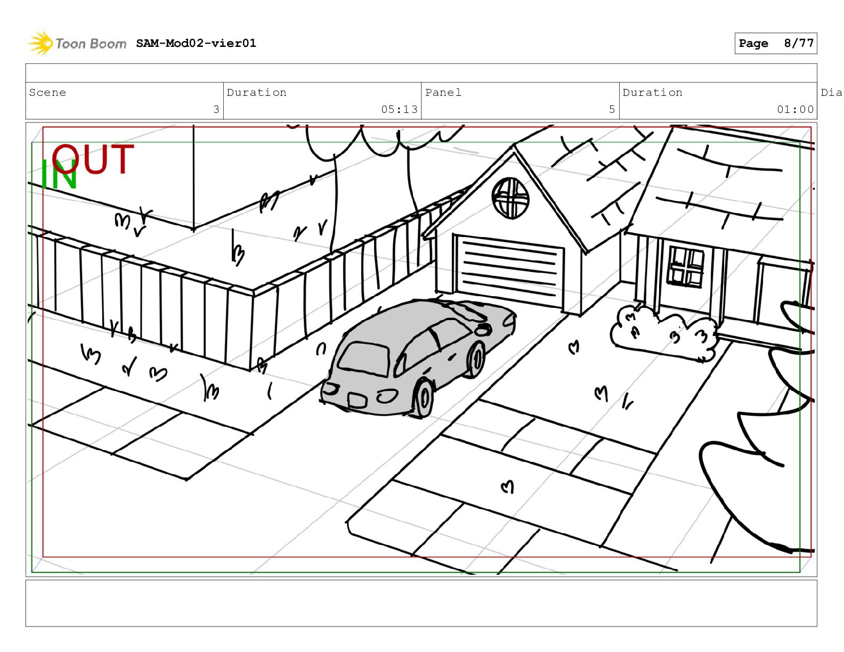Click the Toon Boom logo
The image size is (844, 652).
tap(77, 43)
